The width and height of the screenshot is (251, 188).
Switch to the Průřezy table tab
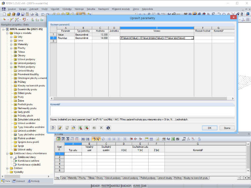pyautogui.click(x=178, y=178)
